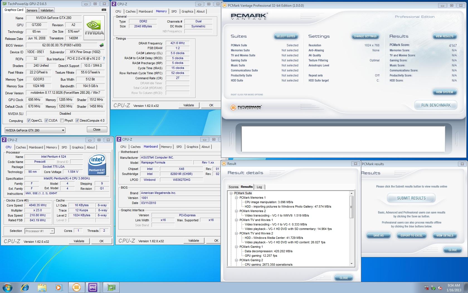Click the muted volume tray icon
The image size is (468, 293).
pos(440,288)
